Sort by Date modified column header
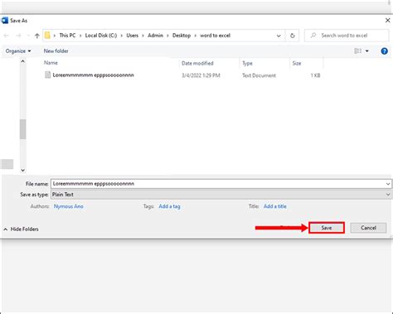The image size is (393, 314). [x=197, y=63]
